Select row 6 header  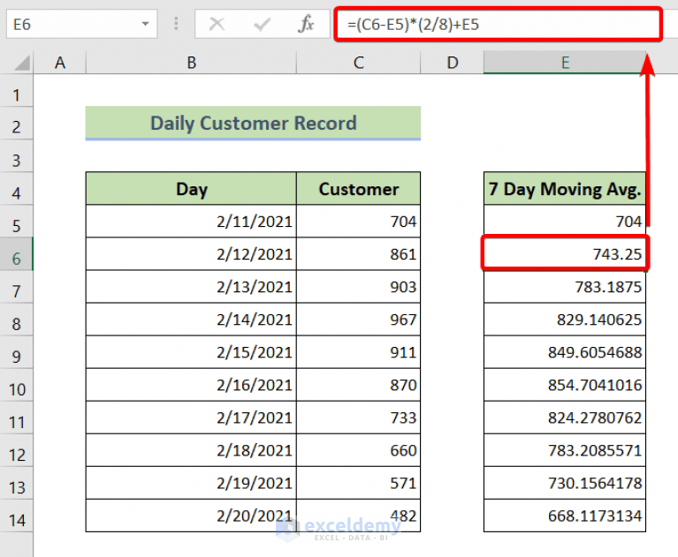pyautogui.click(x=17, y=255)
